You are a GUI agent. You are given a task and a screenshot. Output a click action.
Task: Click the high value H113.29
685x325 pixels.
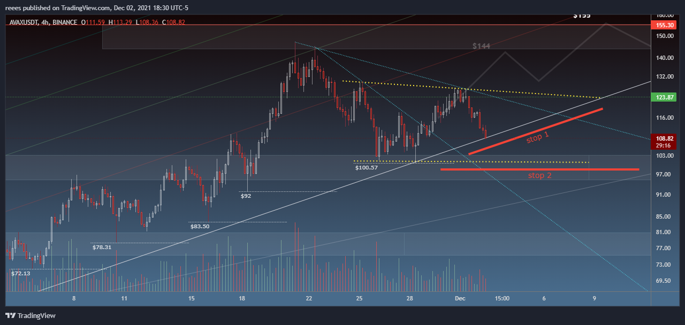click(x=121, y=22)
